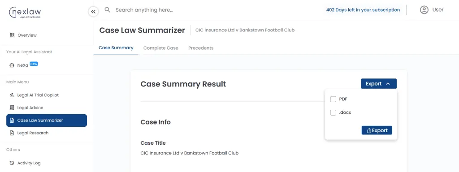Open the Case Law Summarizer menu item
Viewport: 459px width, 172px height.
47,120
